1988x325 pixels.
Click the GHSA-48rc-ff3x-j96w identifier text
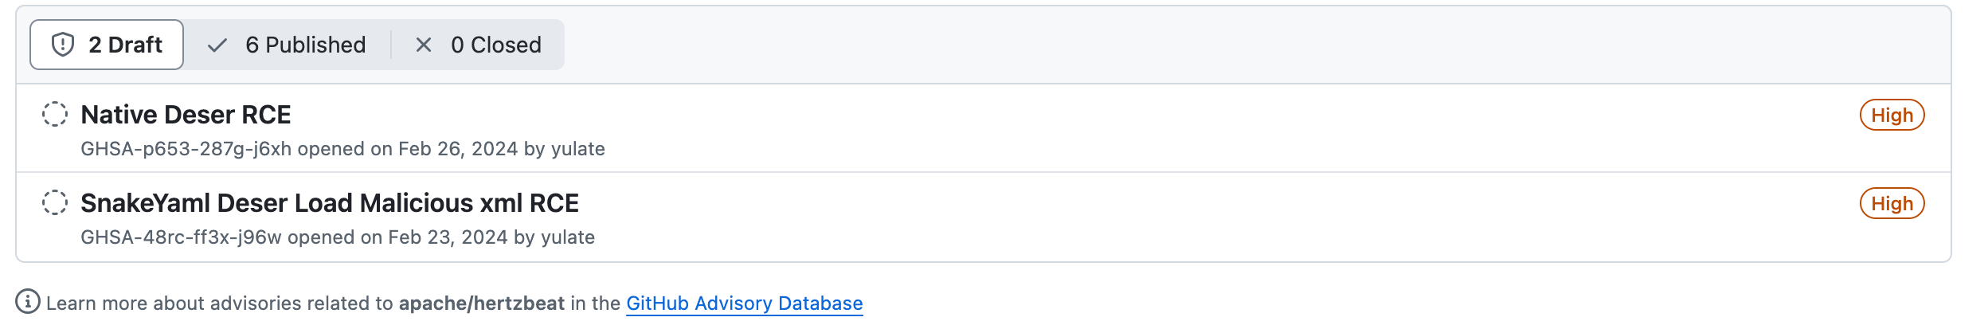[181, 237]
